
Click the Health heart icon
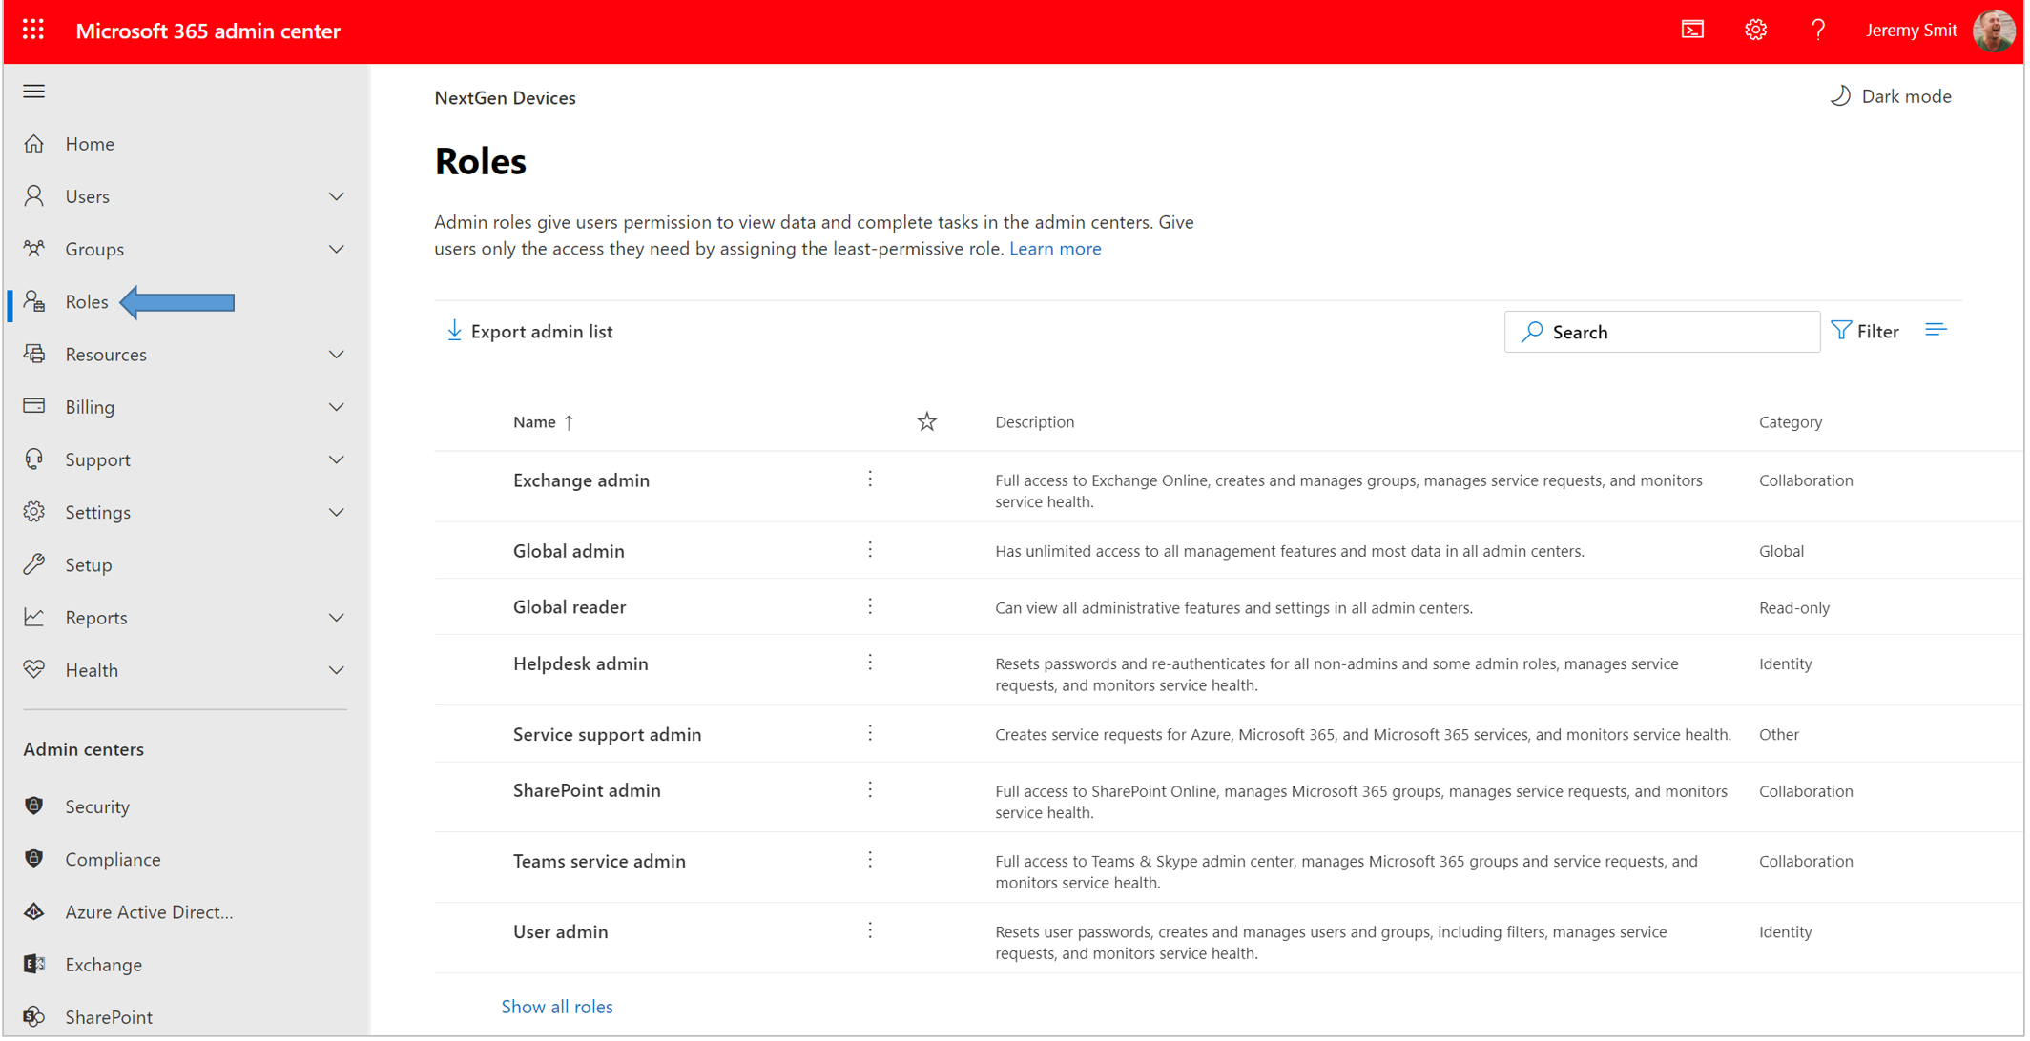click(x=34, y=670)
